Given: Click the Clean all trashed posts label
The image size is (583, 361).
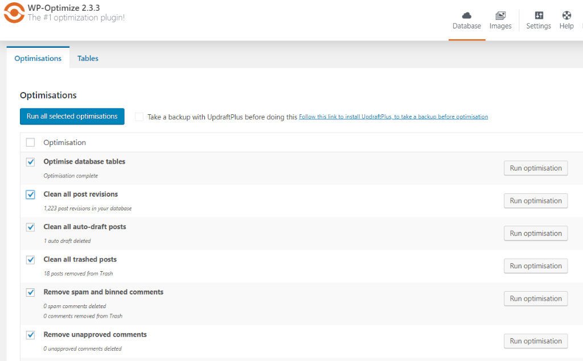Looking at the screenshot, I should [x=80, y=259].
